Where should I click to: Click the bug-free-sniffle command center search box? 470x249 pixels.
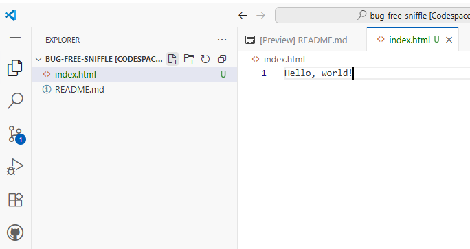click(x=372, y=15)
